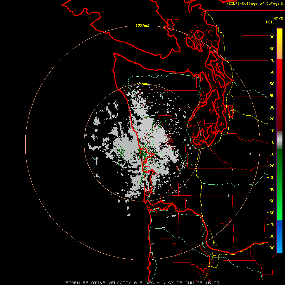The width and height of the screenshot is (285, 285).
Task: Pick the green segment of color bar
Action: (x=280, y=185)
